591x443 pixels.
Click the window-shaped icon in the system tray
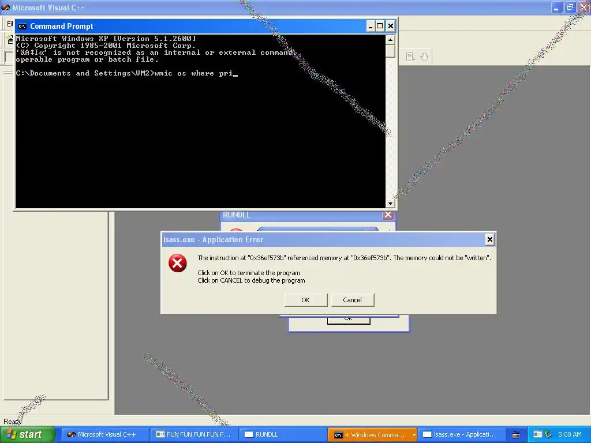tap(537, 434)
